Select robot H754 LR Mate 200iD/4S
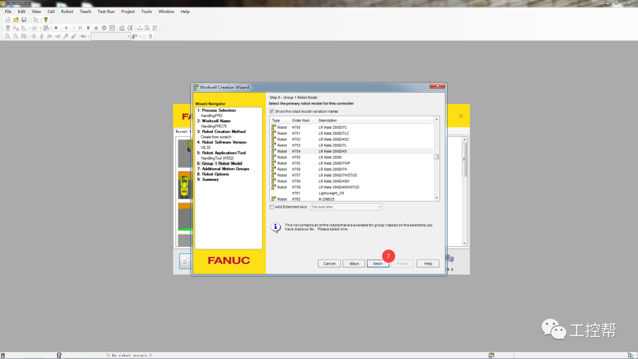 351,151
